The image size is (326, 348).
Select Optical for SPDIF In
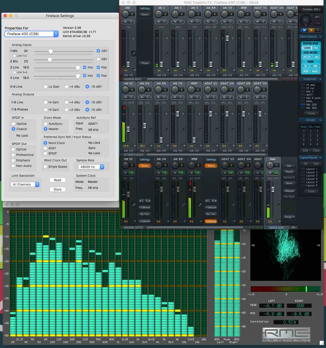[13, 124]
